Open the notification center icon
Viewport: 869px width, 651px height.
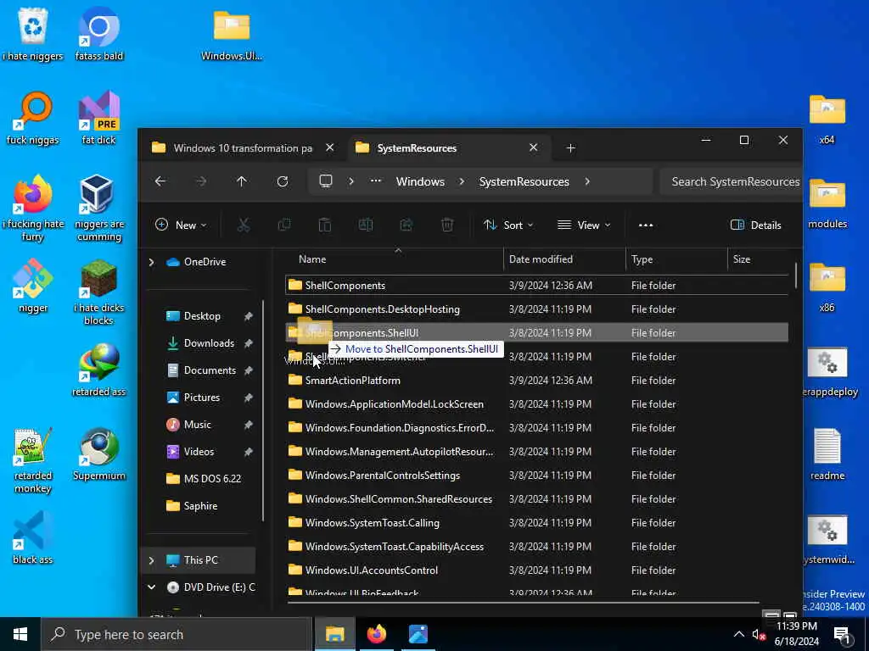pyautogui.click(x=843, y=635)
